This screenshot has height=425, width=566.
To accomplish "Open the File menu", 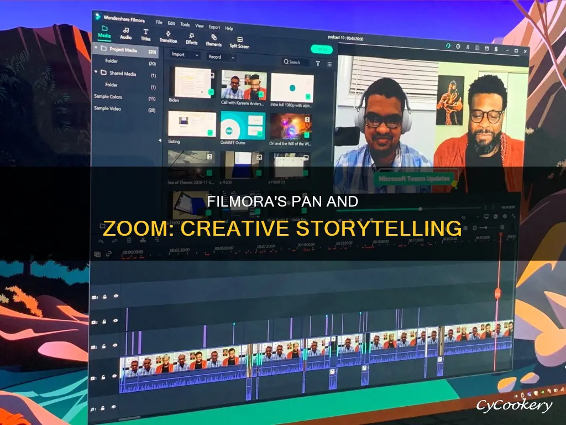I will pos(159,22).
